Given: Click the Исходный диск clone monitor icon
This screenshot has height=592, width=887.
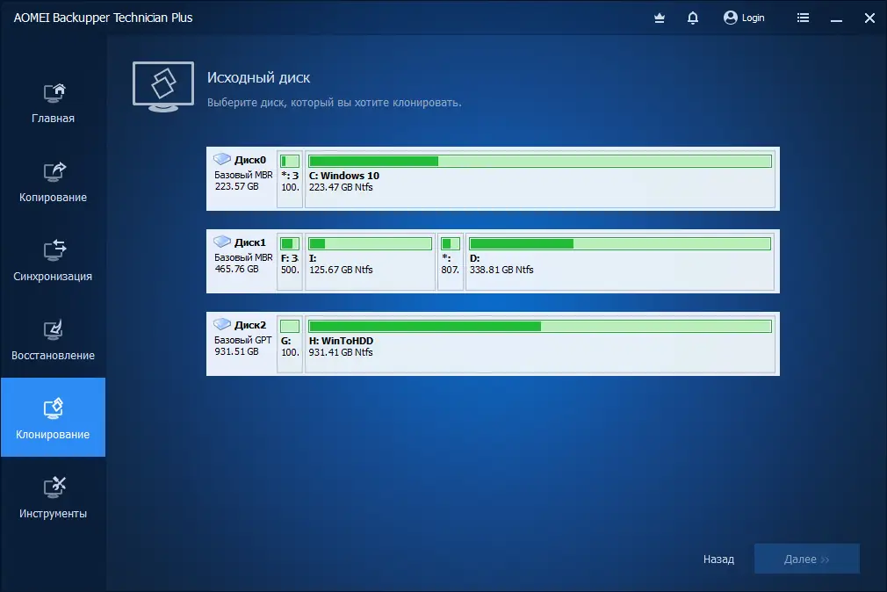Looking at the screenshot, I should point(163,87).
